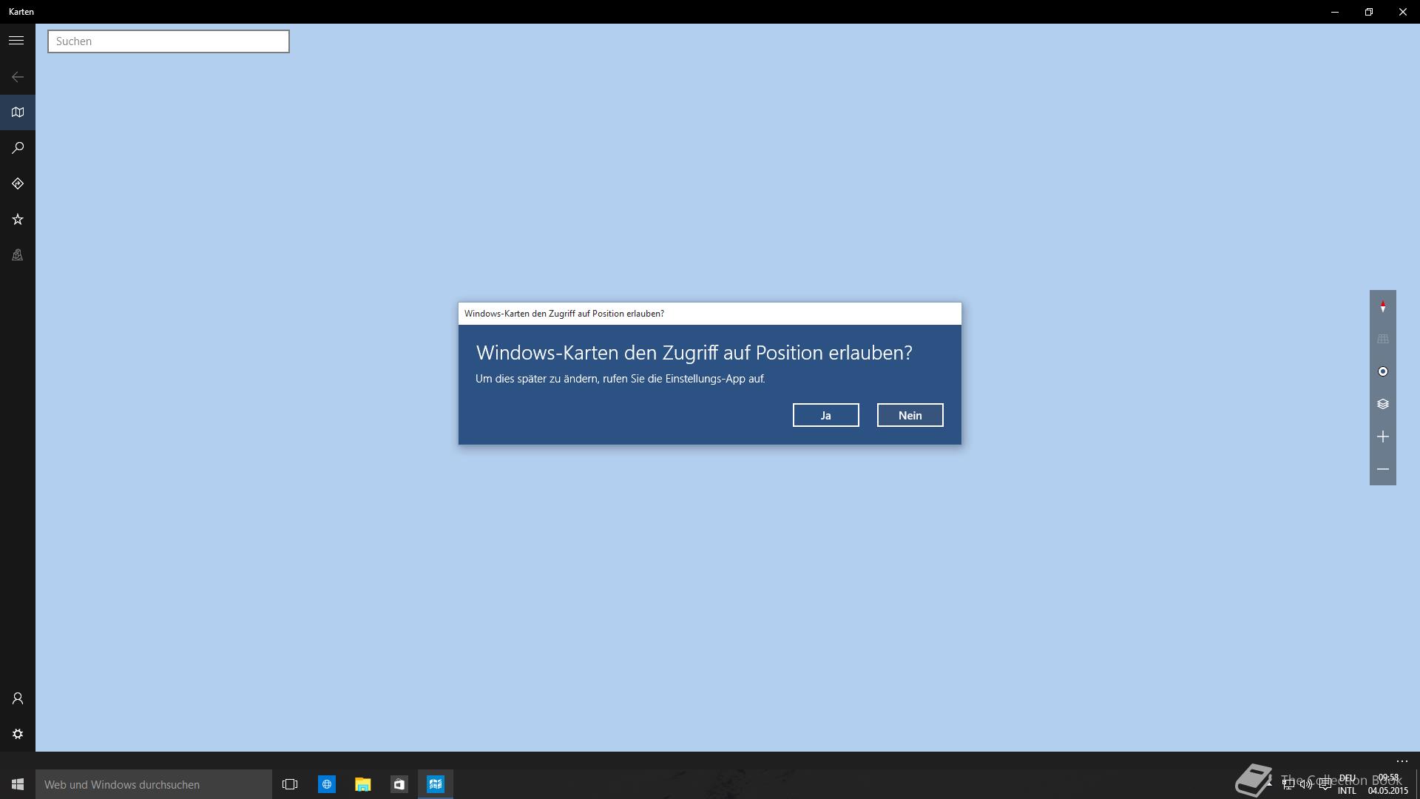1420x799 pixels.
Task: Open the map layers control
Action: [x=1382, y=404]
